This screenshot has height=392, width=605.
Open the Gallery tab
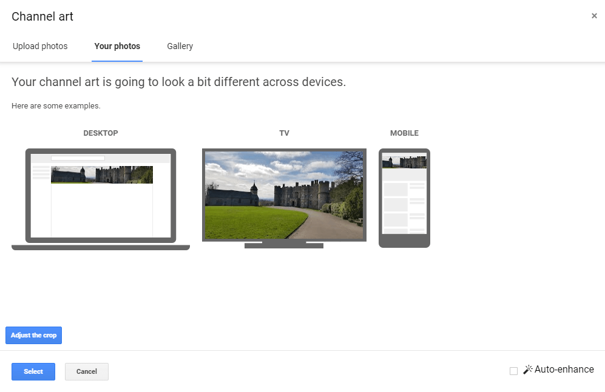[x=180, y=46]
